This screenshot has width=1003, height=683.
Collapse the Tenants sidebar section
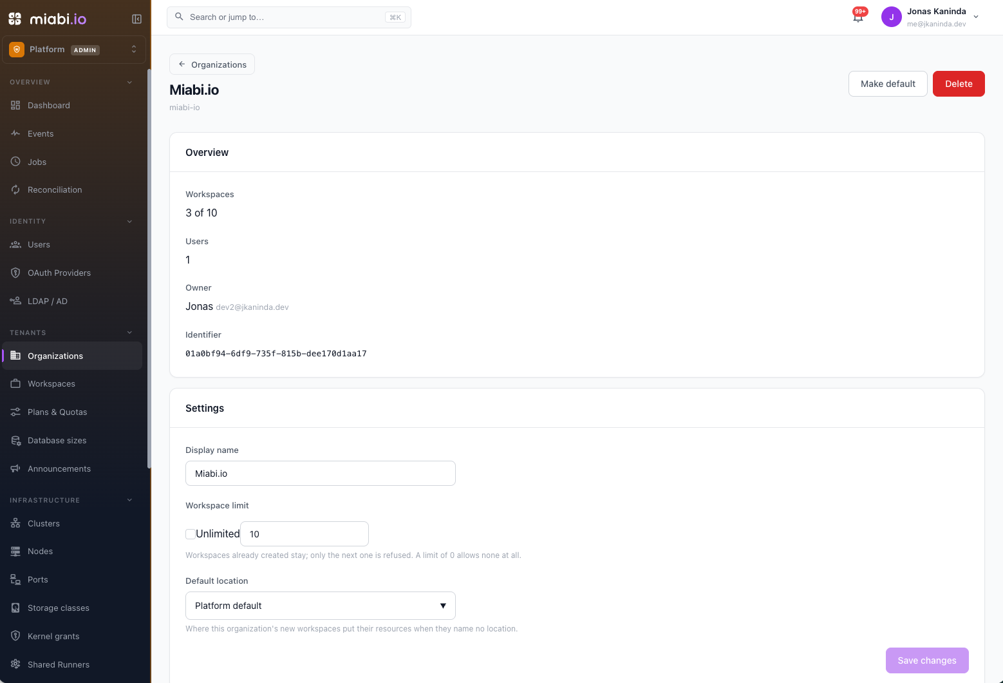click(129, 332)
